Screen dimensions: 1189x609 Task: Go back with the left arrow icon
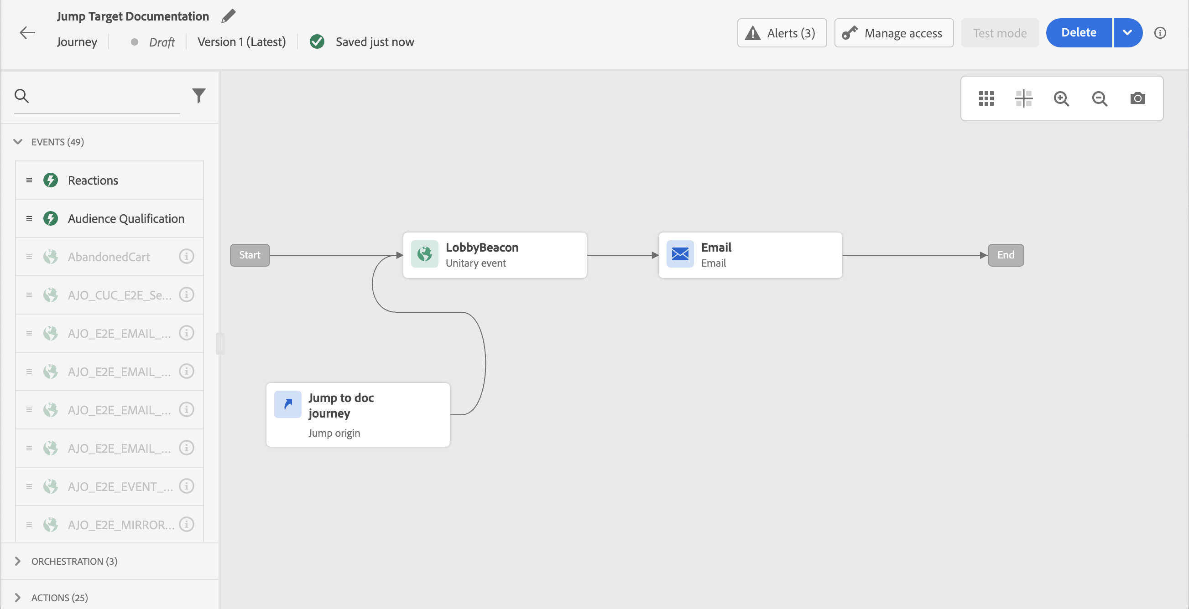[x=27, y=33]
